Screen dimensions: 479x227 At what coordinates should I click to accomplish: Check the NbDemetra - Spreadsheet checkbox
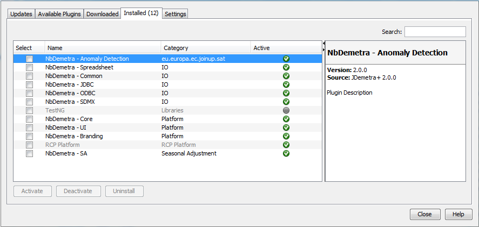click(x=30, y=68)
